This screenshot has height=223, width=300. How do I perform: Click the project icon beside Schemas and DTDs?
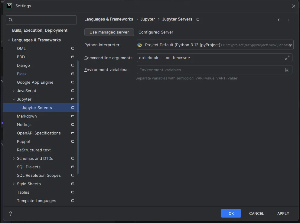73,158
